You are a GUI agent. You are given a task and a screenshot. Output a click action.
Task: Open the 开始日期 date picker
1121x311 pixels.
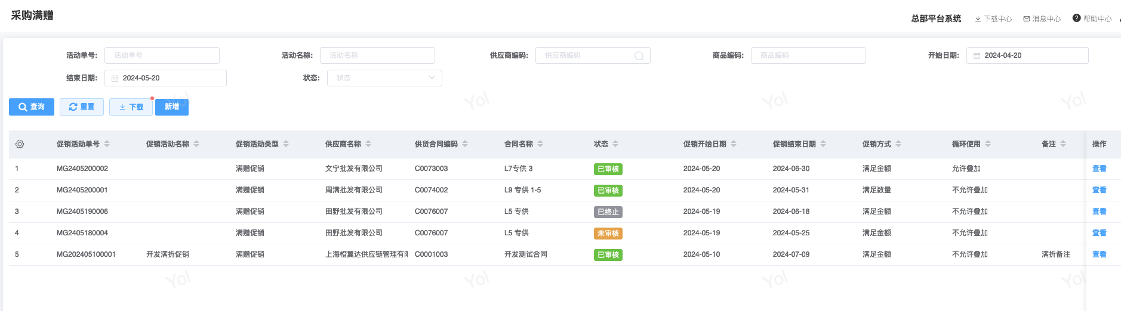pyautogui.click(x=1027, y=55)
